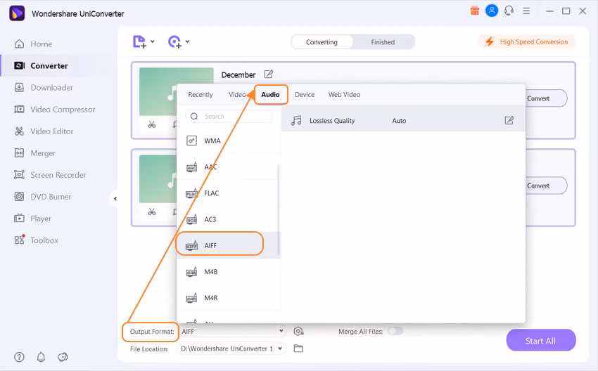Image resolution: width=598 pixels, height=371 pixels.
Task: Select the M4R format
Action: 229,298
